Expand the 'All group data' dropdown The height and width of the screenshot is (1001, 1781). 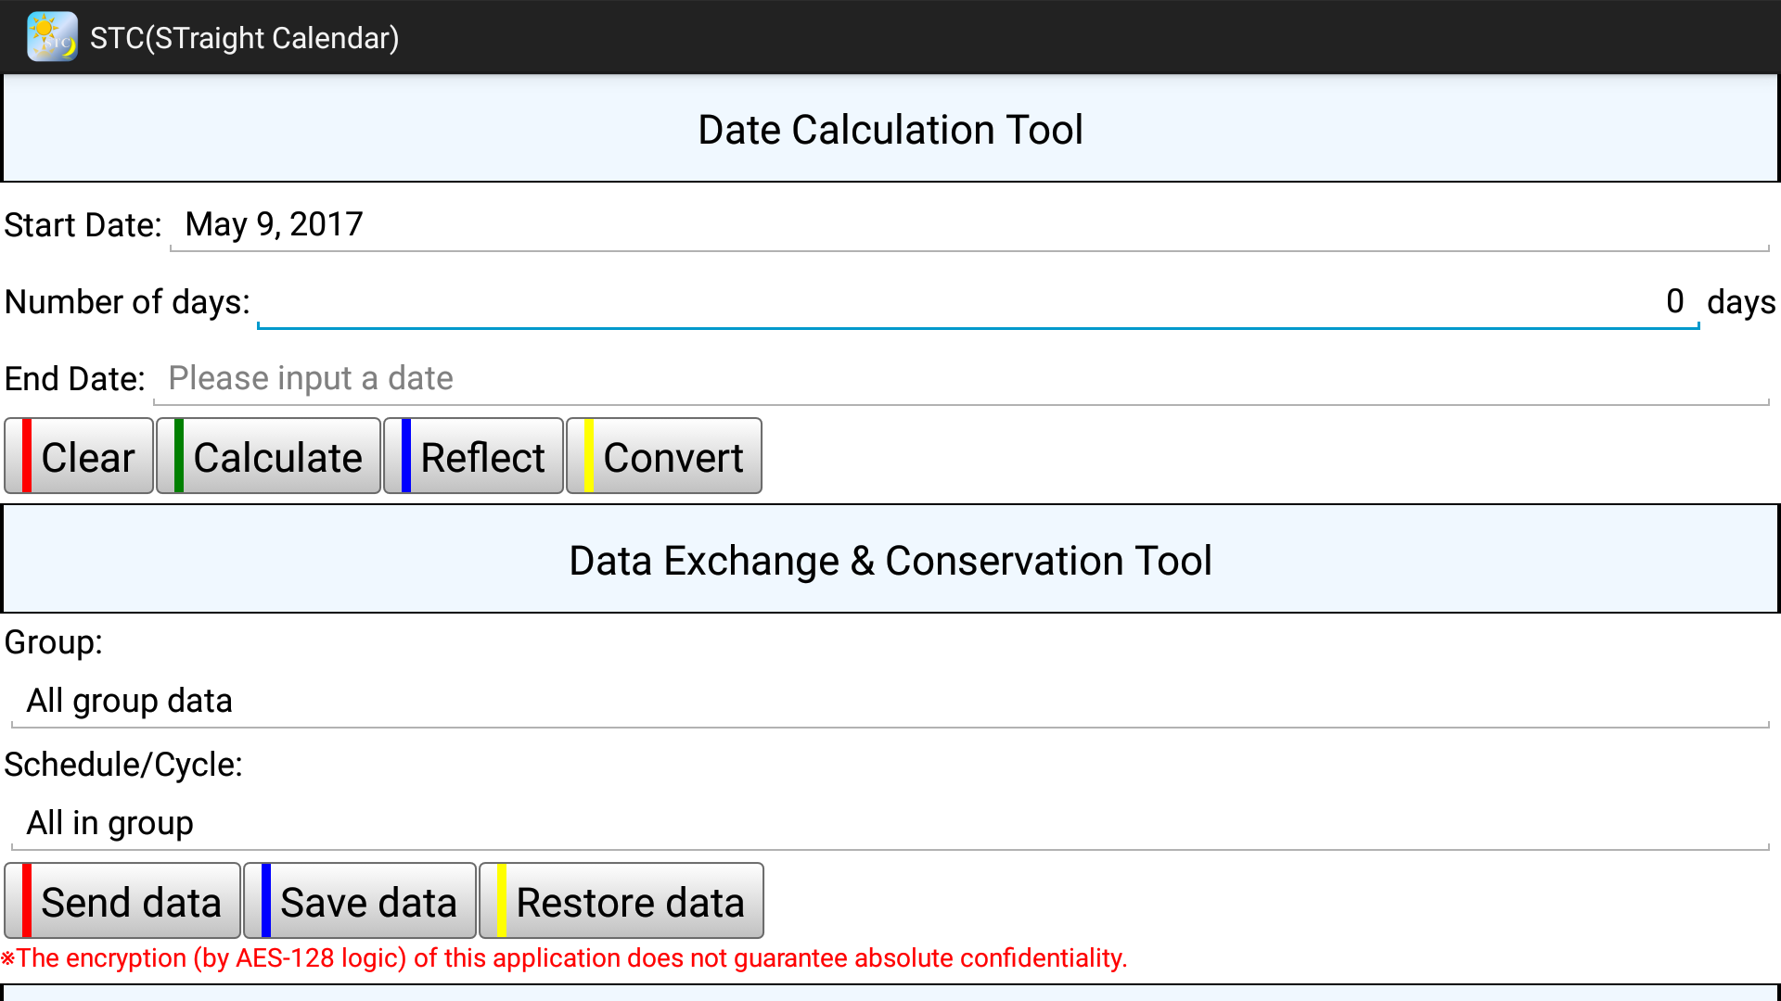tap(890, 702)
